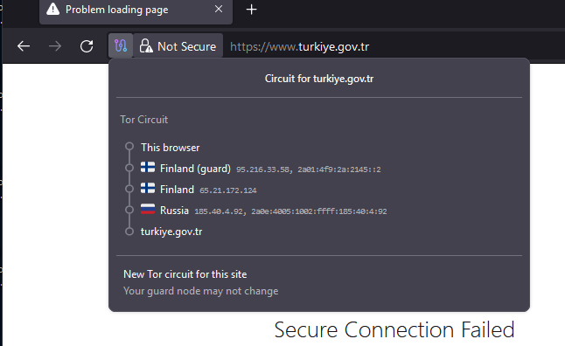The image size is (565, 346).
Task: Click the Not Secure padlock indicator
Action: [x=178, y=45]
